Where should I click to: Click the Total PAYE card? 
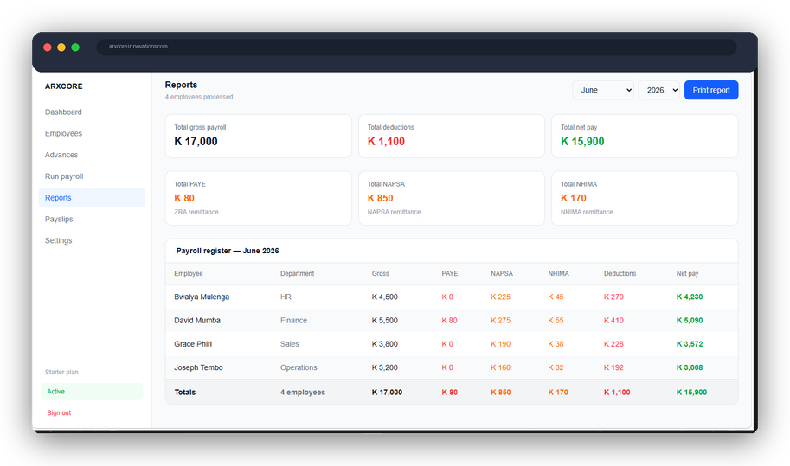[259, 198]
